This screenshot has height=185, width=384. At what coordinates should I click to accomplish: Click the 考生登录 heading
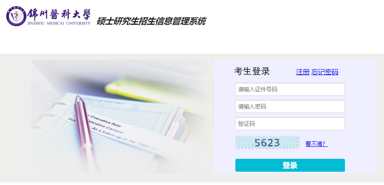tap(252, 71)
